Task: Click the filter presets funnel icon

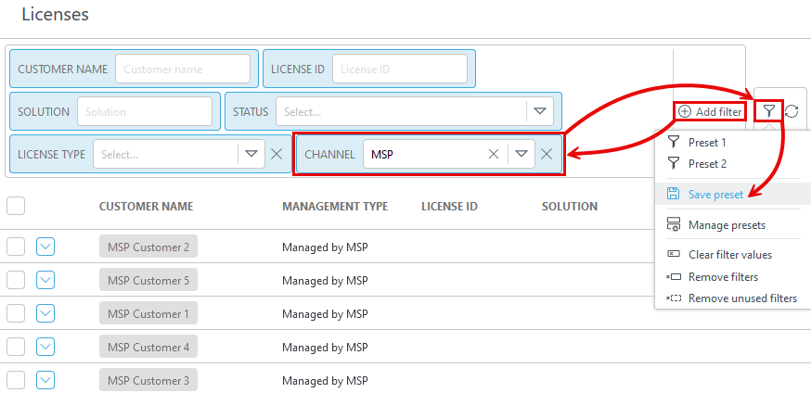Action: click(x=768, y=111)
